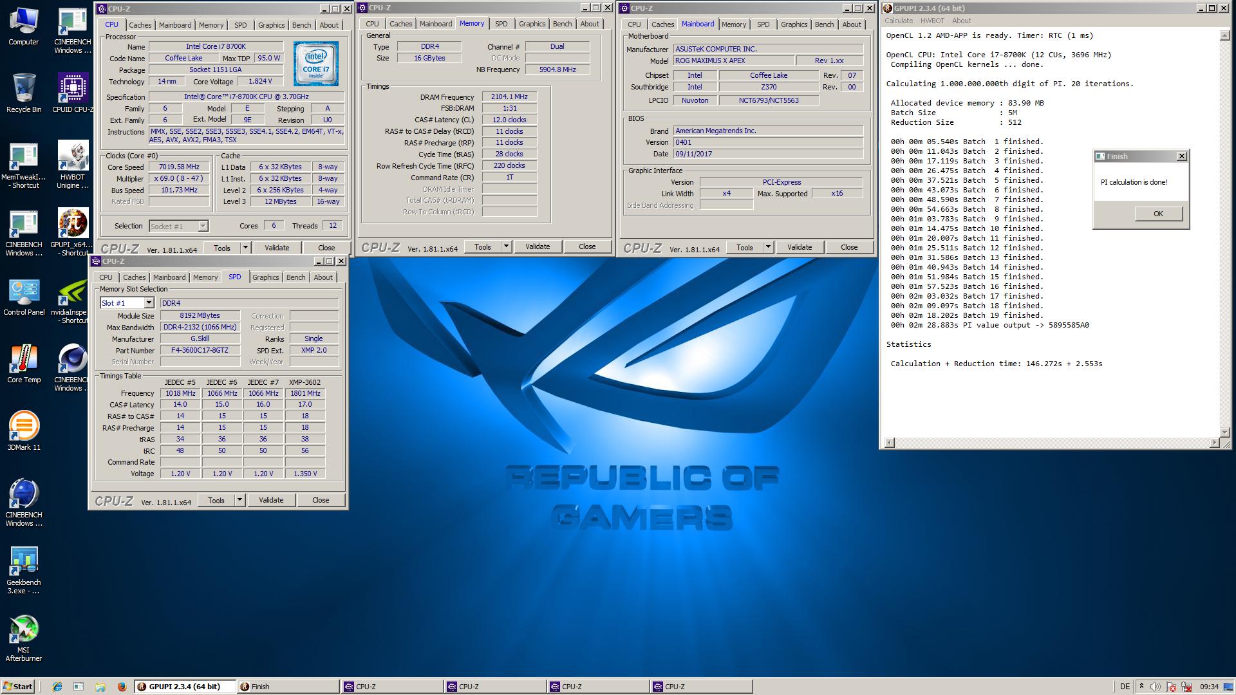Switch to Caches tab in CPU window
The height and width of the screenshot is (695, 1236).
pyautogui.click(x=140, y=25)
